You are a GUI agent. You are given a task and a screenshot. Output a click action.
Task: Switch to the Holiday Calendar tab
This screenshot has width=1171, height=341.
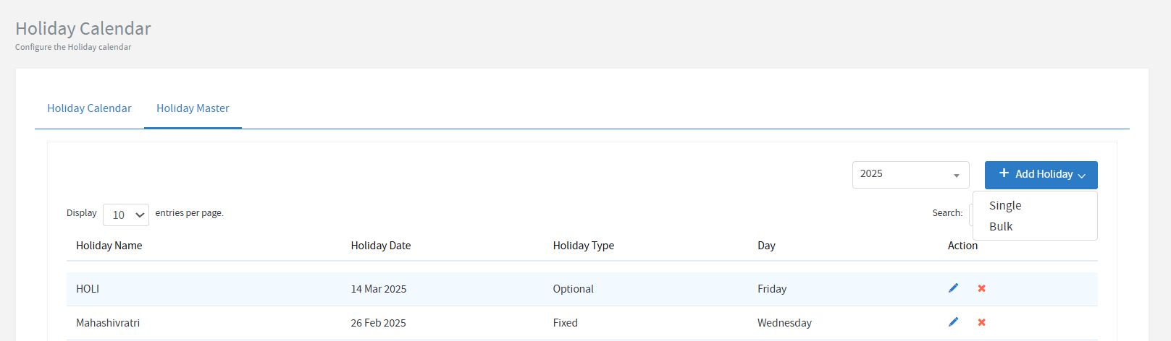tap(89, 108)
